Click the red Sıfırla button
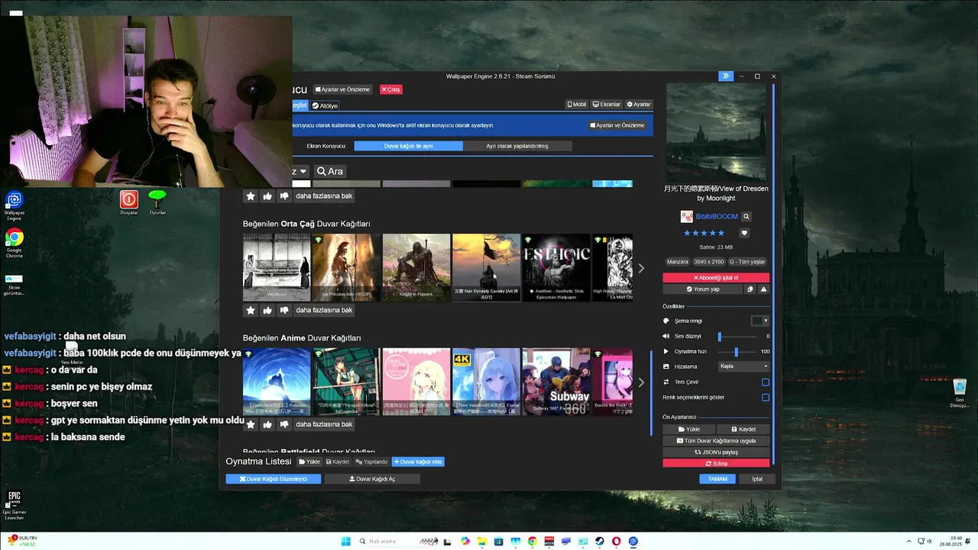This screenshot has height=550, width=978. coord(716,464)
